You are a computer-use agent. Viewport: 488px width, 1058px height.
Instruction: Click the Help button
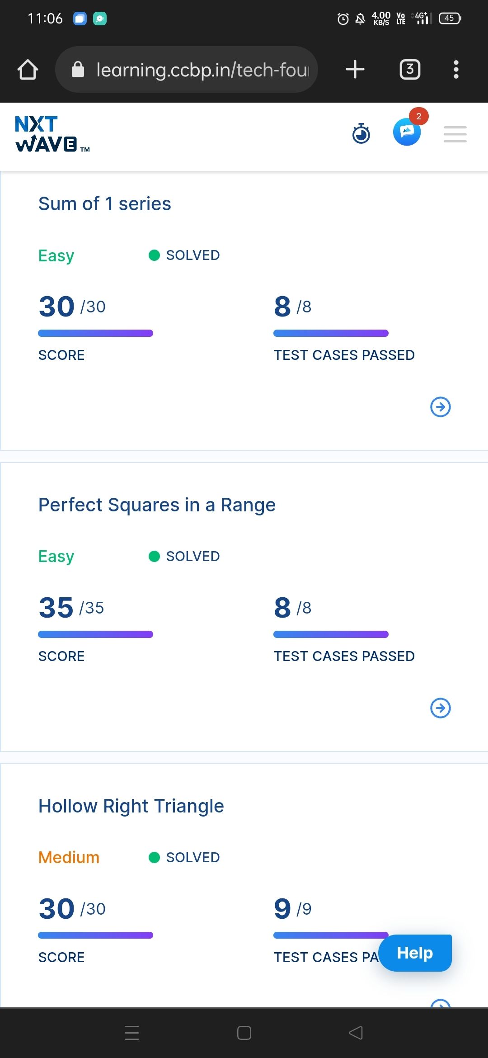click(415, 953)
